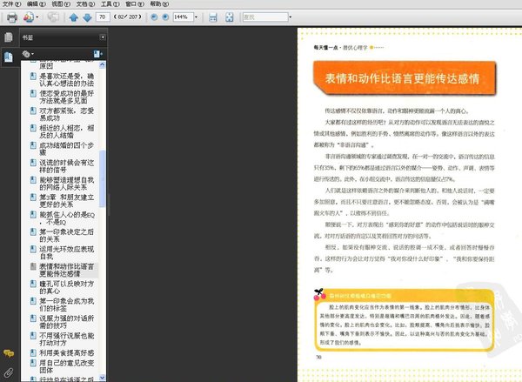
Task: Click the bookmark panel vertical scrollbar thumb
Action: [102, 178]
